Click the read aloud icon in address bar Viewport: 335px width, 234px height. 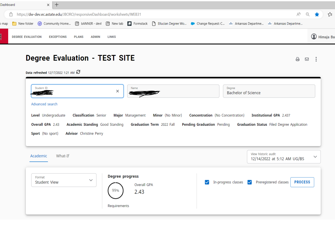(298, 14)
